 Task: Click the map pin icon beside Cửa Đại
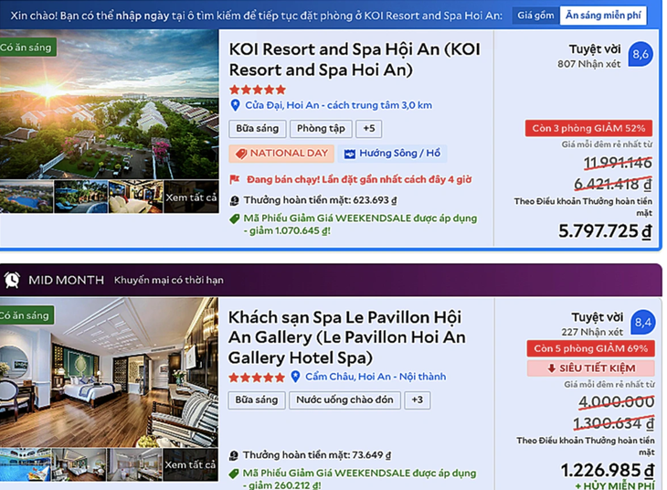(235, 105)
